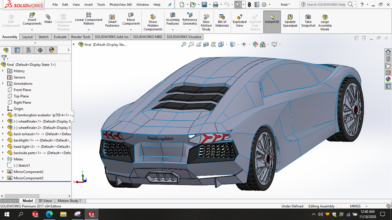Open the Display Style dropdown arrow
Image resolution: width=392 pixels, height=220 pixels.
point(238,45)
